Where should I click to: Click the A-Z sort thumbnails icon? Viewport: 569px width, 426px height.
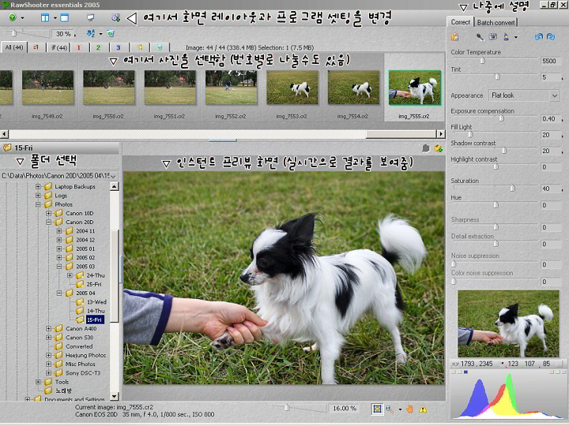click(91, 33)
